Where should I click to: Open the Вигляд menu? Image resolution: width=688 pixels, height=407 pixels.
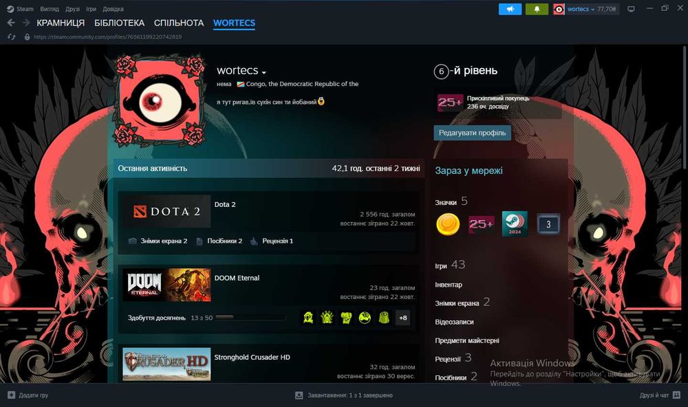click(x=49, y=9)
